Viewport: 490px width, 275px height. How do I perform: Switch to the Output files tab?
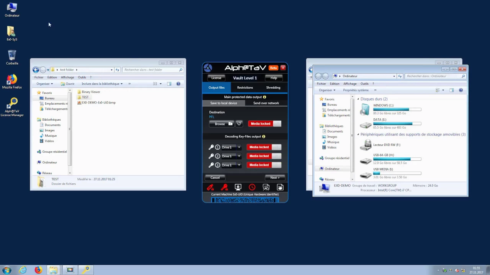point(217,87)
